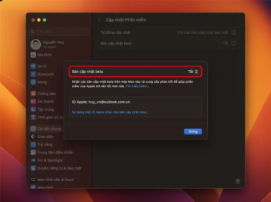
Task: Click the help question mark button
Action: coord(238,181)
